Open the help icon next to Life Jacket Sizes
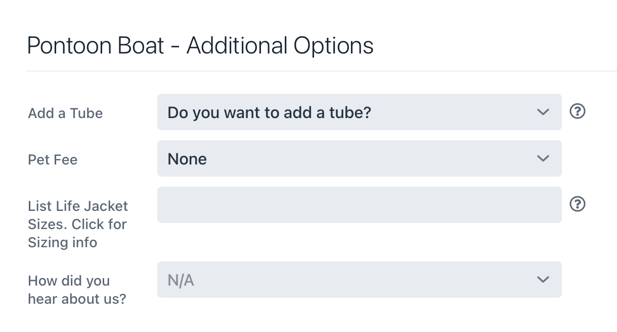Viewport: 617px width, 332px height. click(578, 204)
